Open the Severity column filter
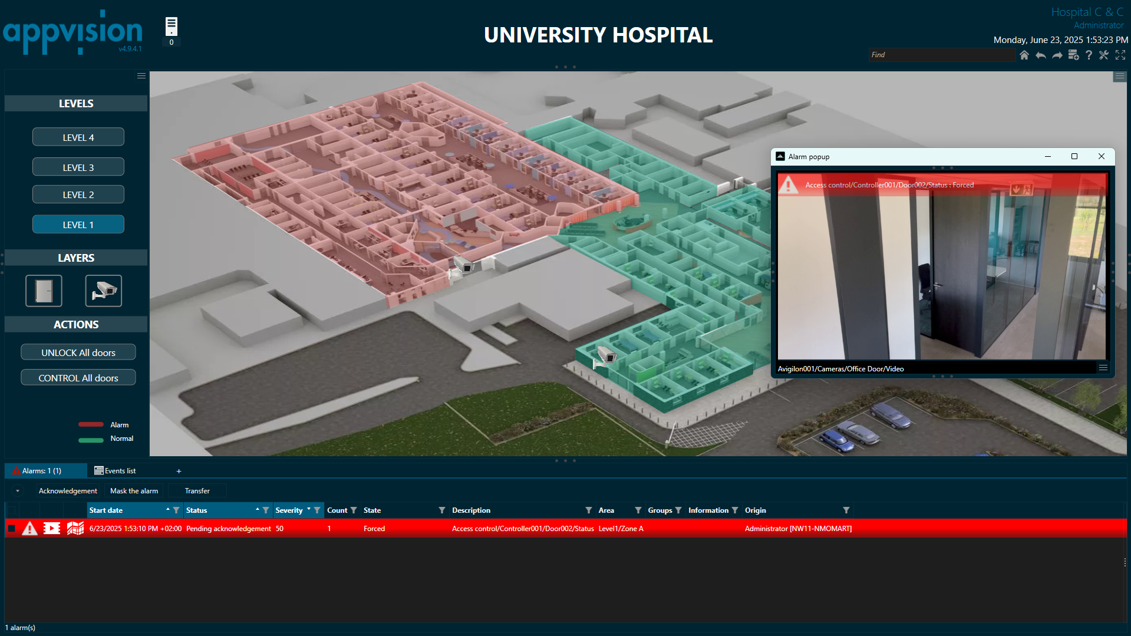 click(x=317, y=510)
